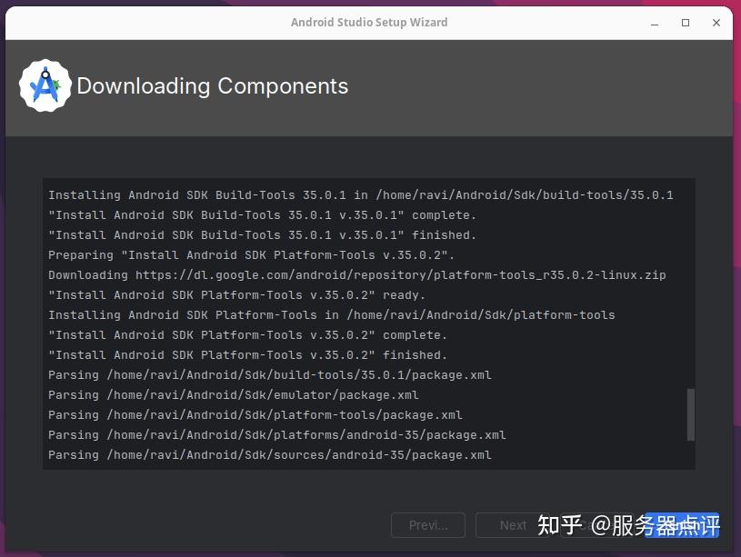The width and height of the screenshot is (741, 557).
Task: Close the Android Studio Setup Wizard
Action: (716, 23)
